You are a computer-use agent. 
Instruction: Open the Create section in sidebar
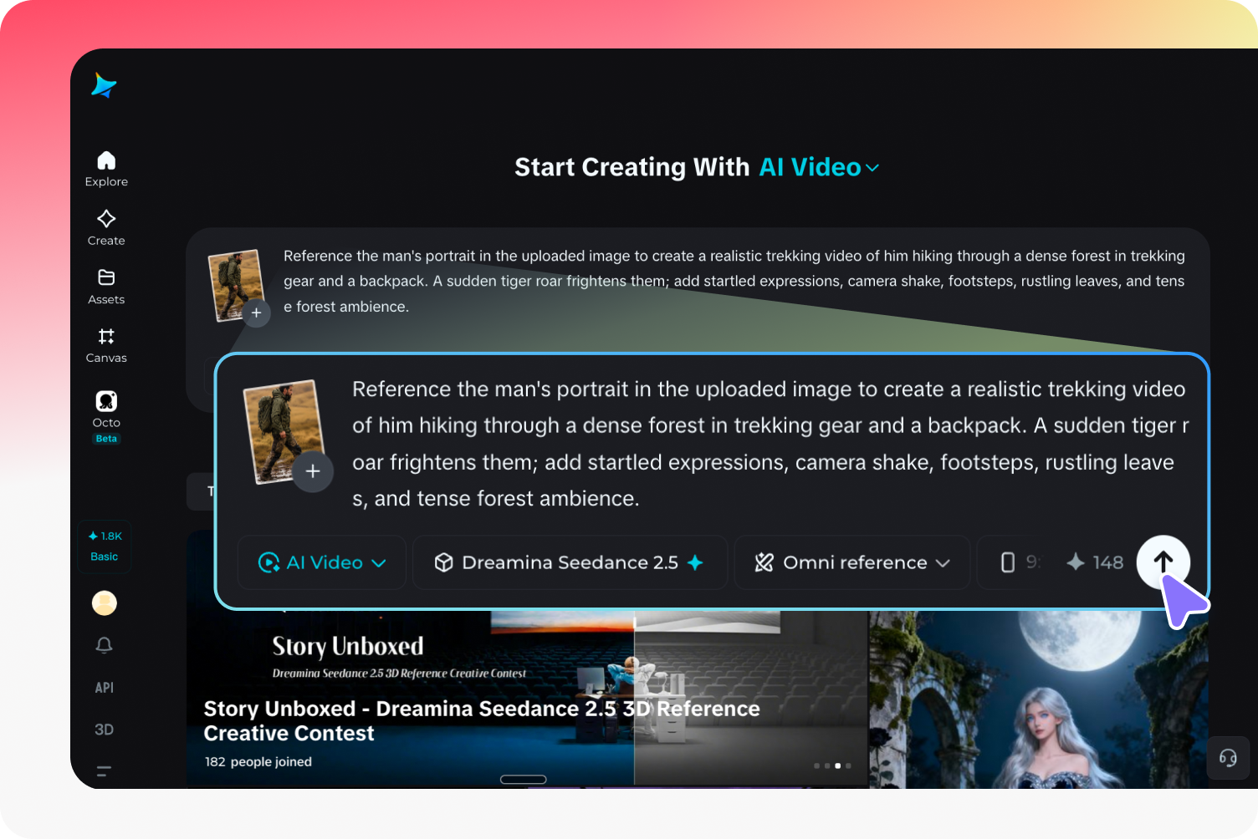[x=106, y=228]
